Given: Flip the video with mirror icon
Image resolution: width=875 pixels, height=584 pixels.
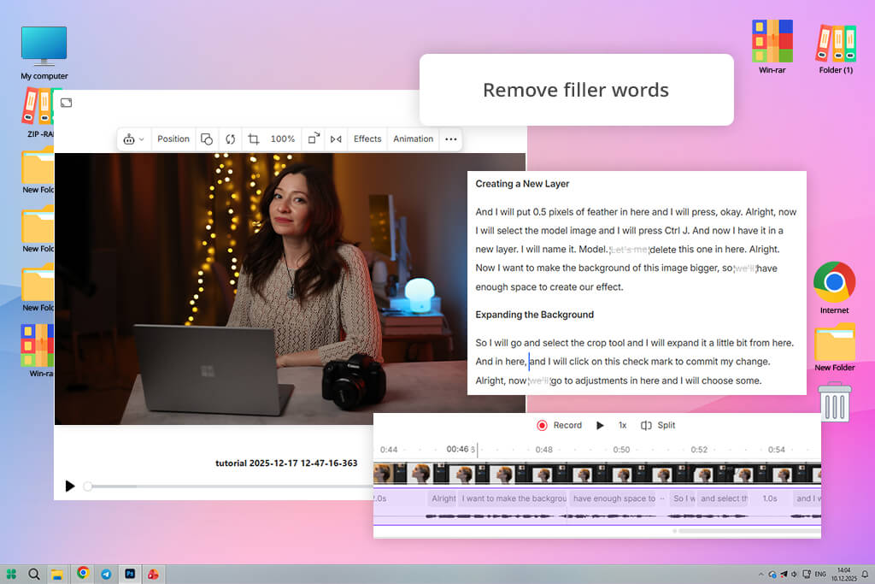Looking at the screenshot, I should (335, 139).
